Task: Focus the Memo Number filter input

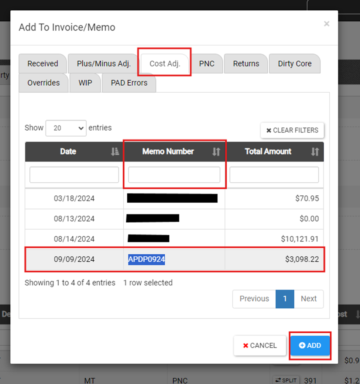Action: [x=174, y=175]
